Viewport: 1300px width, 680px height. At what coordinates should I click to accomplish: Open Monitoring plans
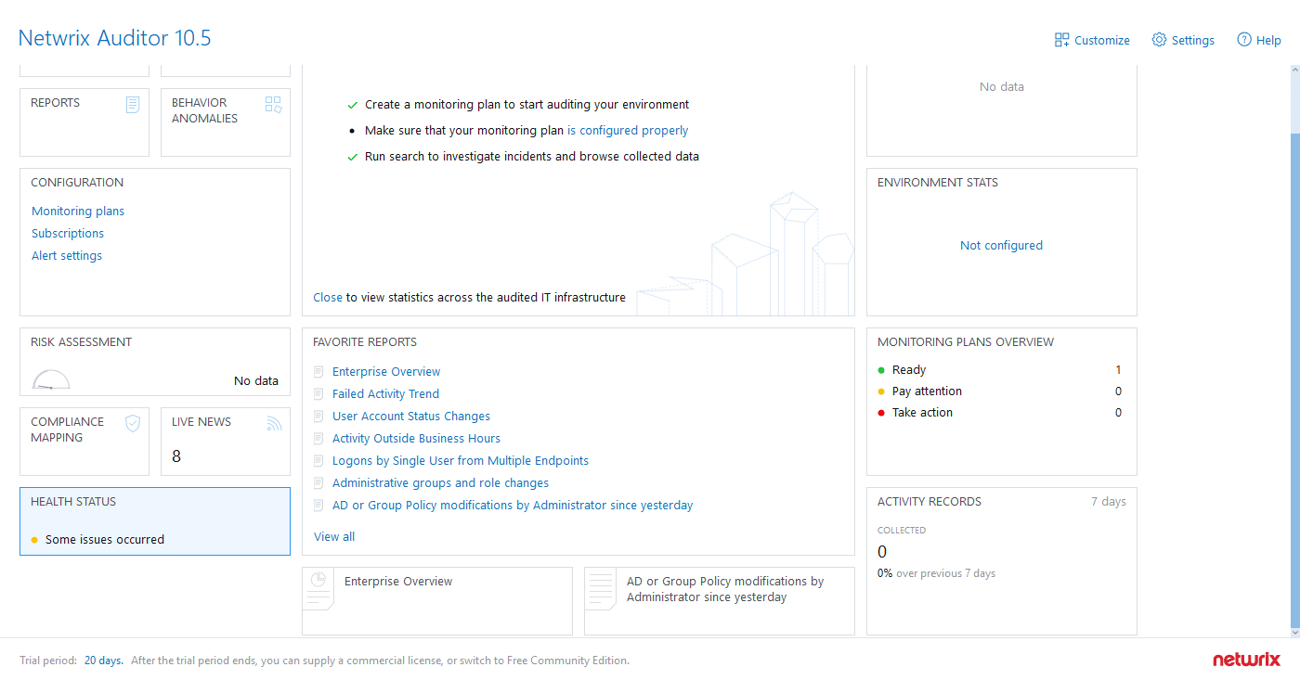[77, 211]
